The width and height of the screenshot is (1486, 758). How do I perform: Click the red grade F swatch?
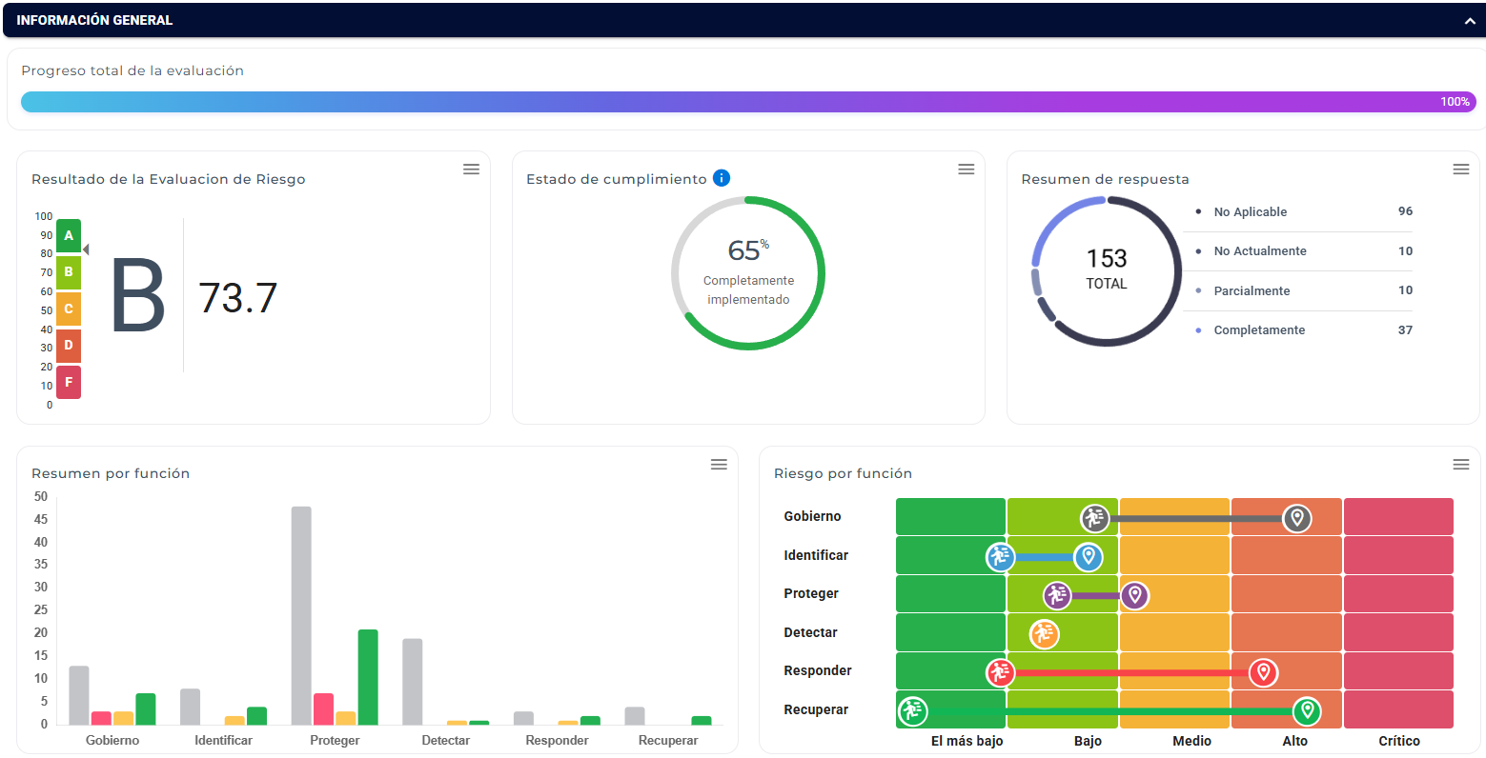(69, 383)
